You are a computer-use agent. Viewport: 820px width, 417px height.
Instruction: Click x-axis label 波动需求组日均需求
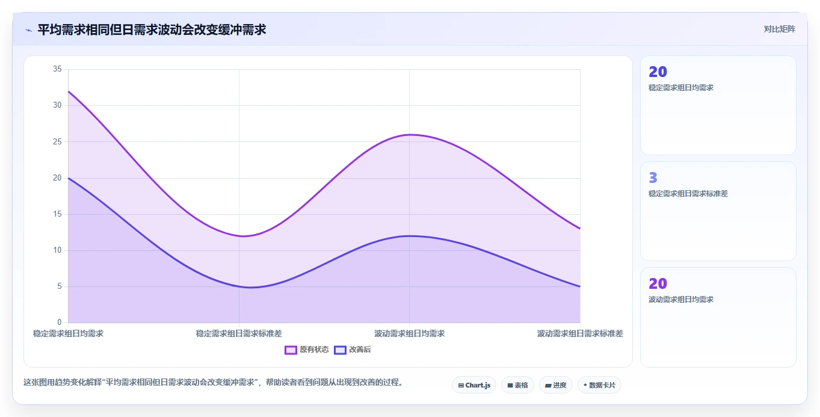[410, 333]
